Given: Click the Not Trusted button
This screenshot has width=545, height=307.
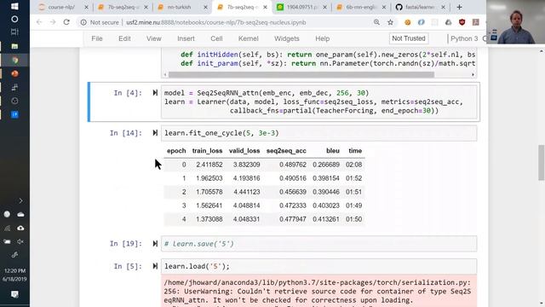Looking at the screenshot, I should (x=409, y=38).
